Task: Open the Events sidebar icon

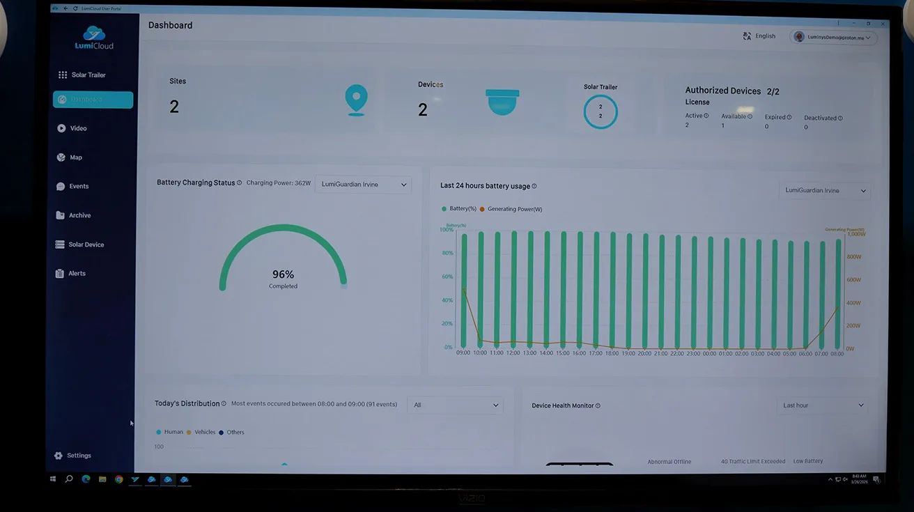Action: 61,187
